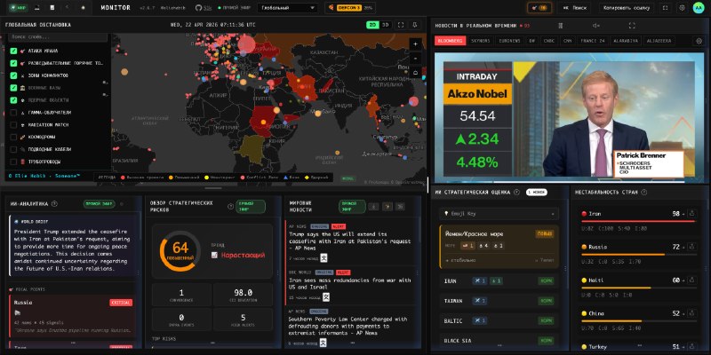Viewport: 711px width, 355px height.
Task: Enable the Подводные кабели layer
Action: [13, 149]
